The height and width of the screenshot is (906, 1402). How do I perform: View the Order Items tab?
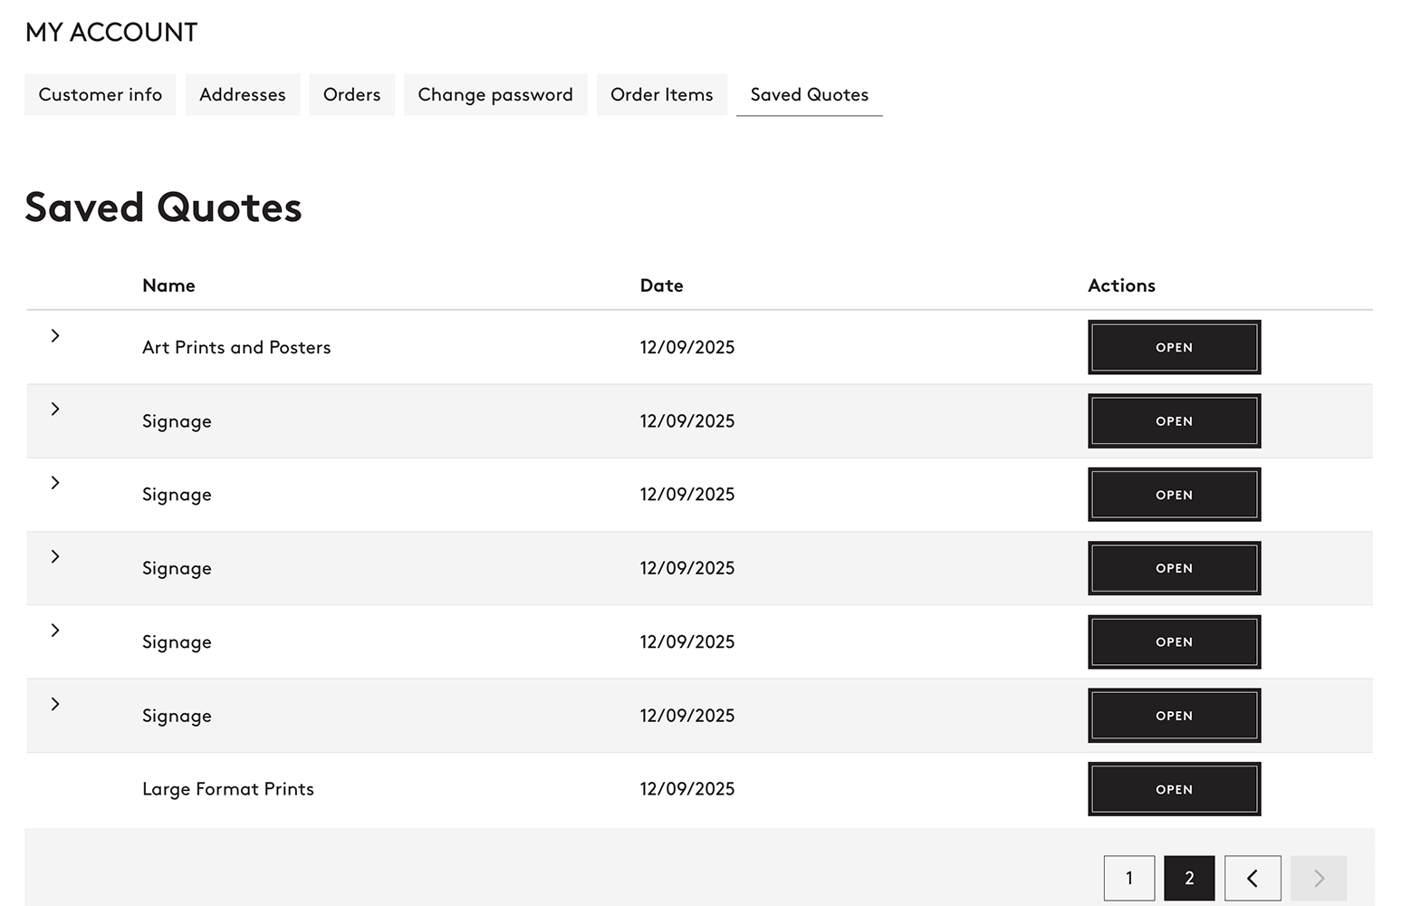tap(661, 95)
